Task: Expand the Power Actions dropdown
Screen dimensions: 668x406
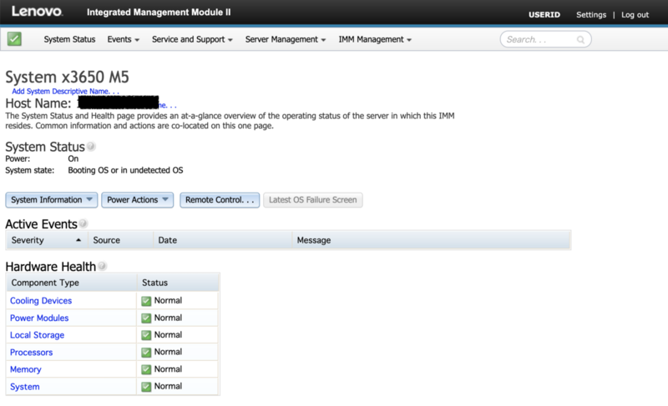Action: 137,200
